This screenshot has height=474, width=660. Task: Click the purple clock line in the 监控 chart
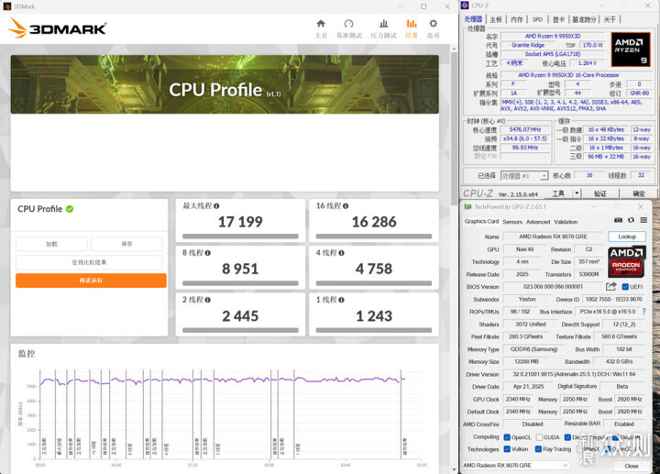click(x=222, y=380)
